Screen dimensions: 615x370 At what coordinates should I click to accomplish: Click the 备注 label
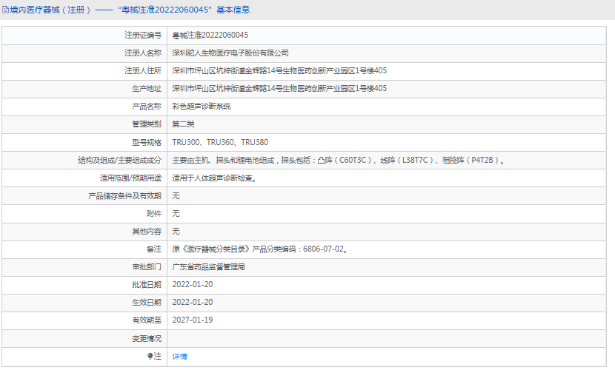pyautogui.click(x=154, y=249)
